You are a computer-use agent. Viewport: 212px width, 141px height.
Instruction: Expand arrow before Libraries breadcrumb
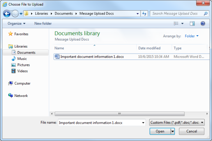pos(32,14)
